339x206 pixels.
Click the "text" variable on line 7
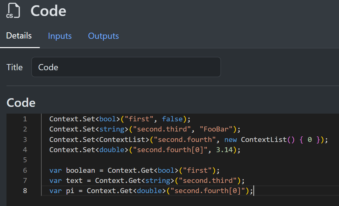74,180
